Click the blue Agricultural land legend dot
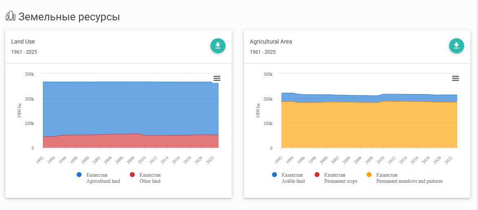 pos(79,175)
